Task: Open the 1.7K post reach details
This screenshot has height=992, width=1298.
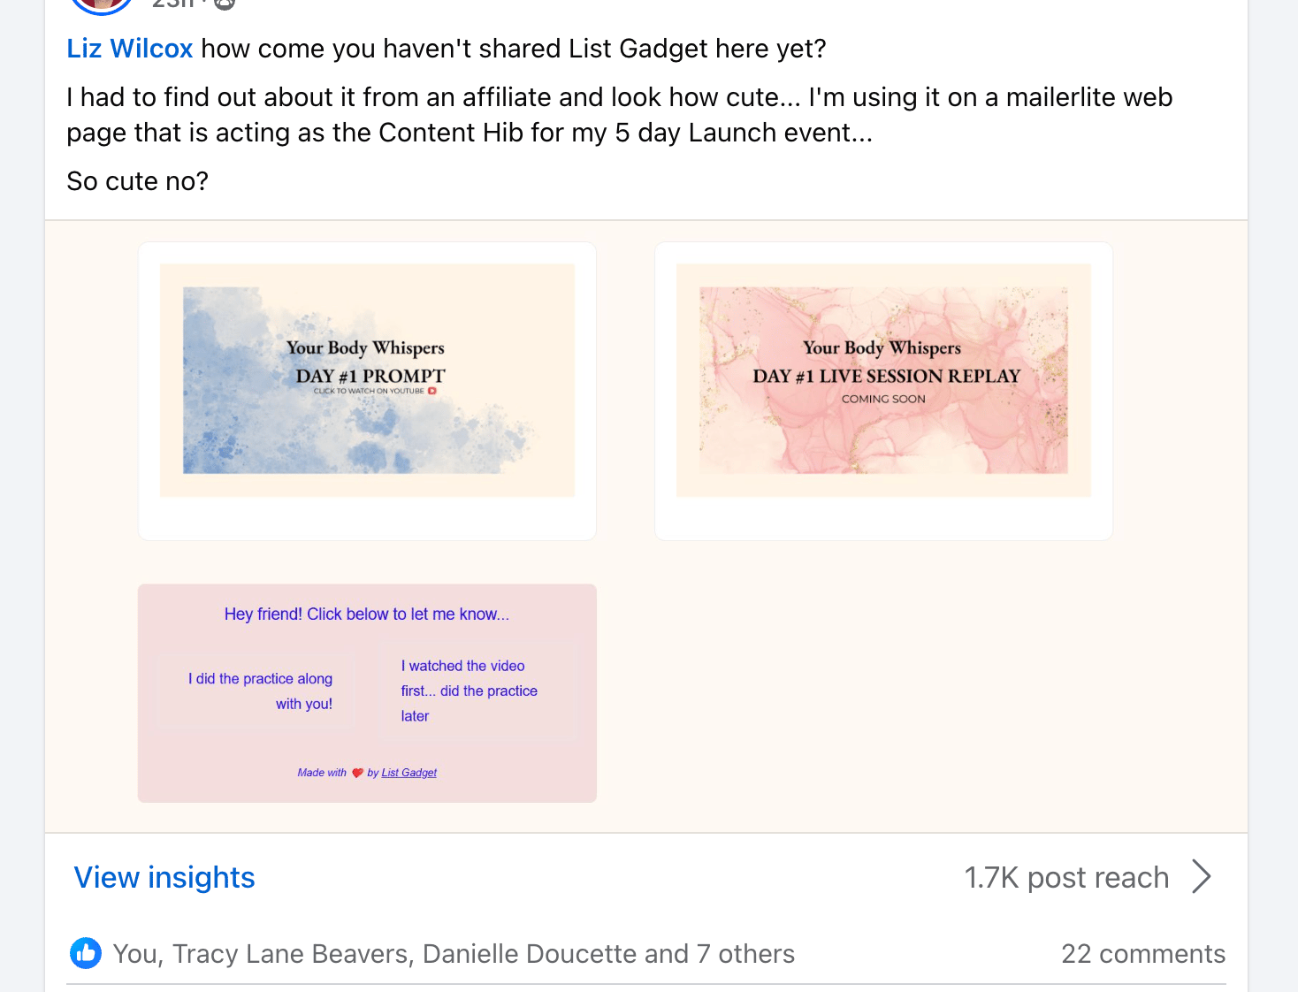Action: (1066, 878)
